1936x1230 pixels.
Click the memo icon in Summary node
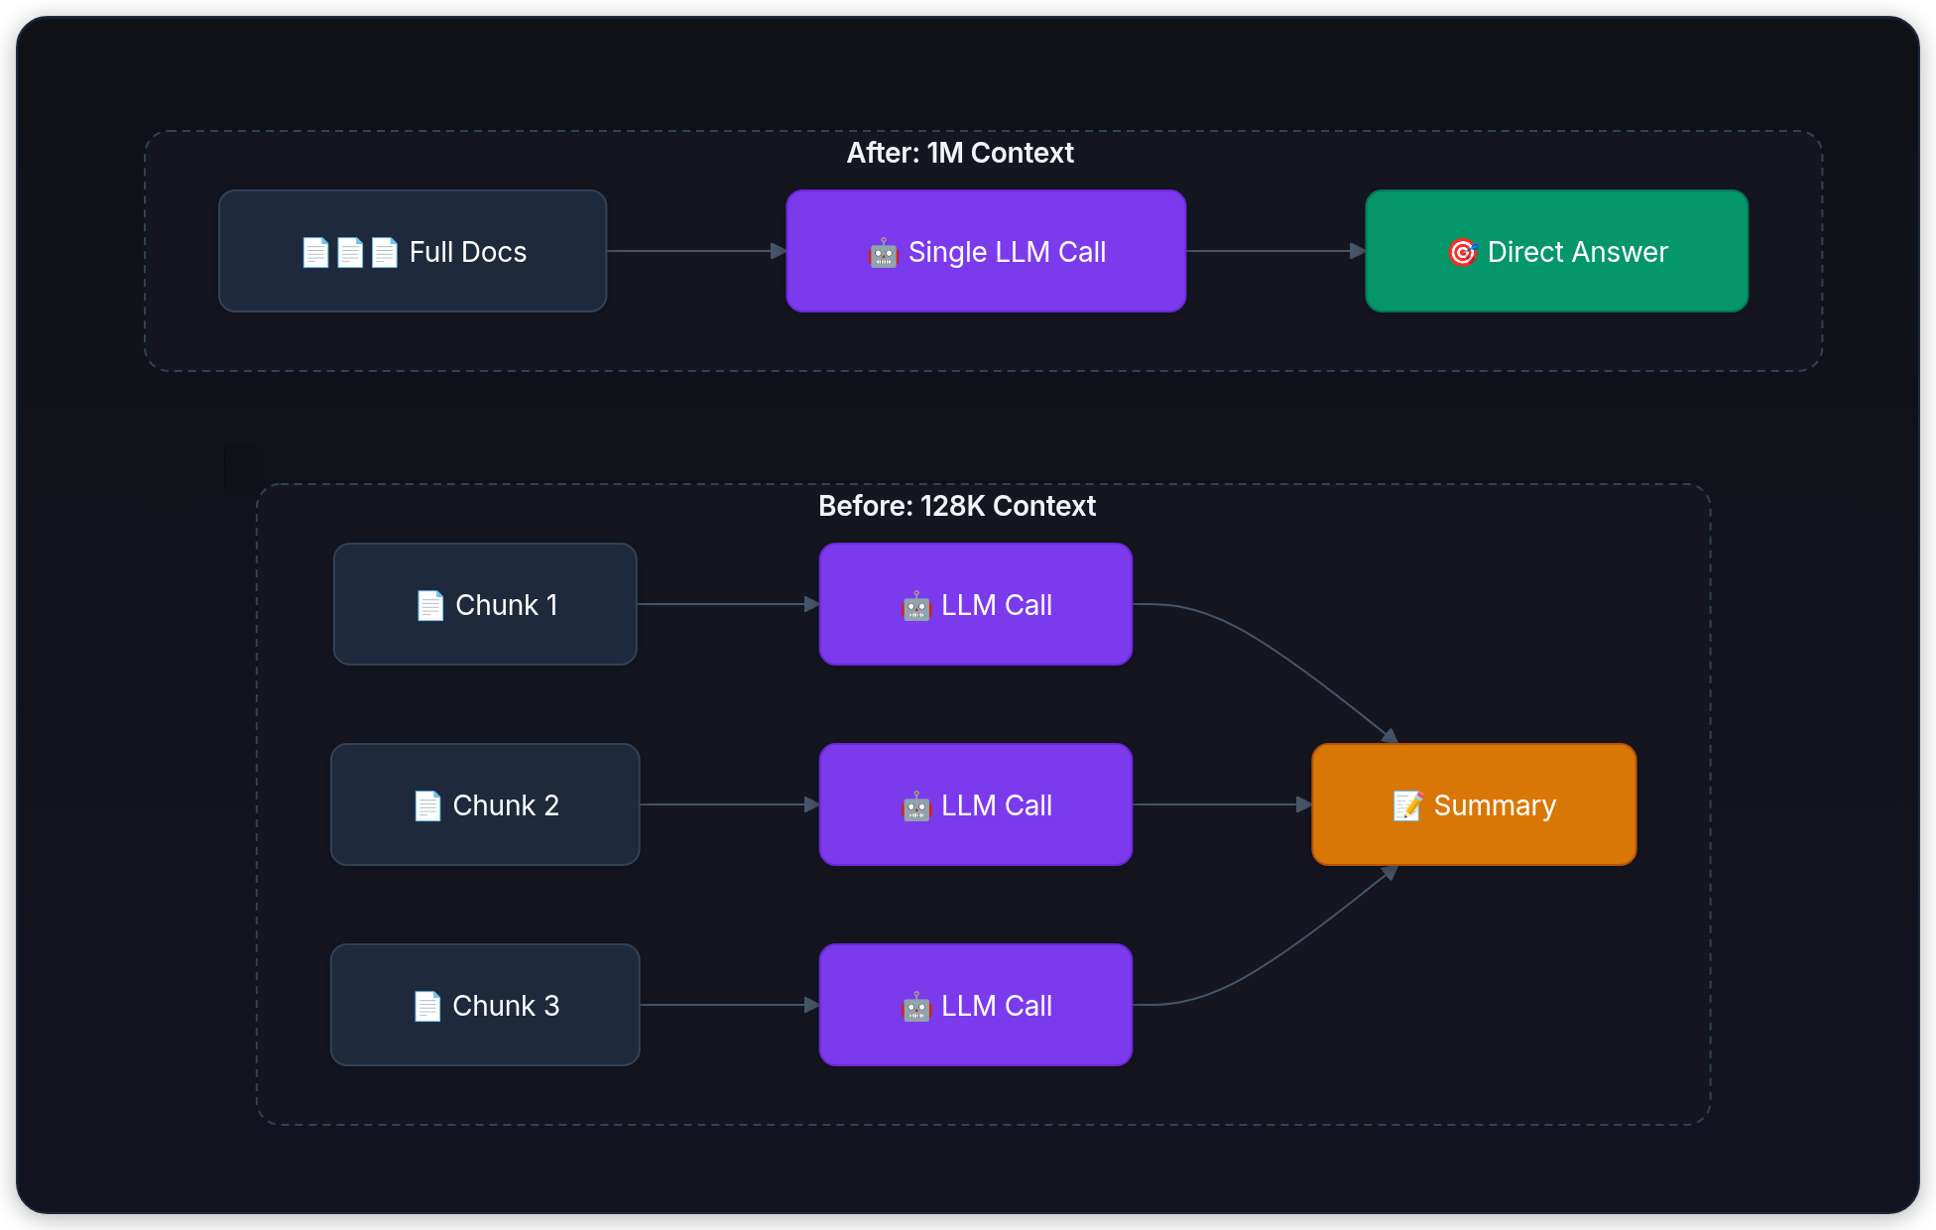[1407, 805]
